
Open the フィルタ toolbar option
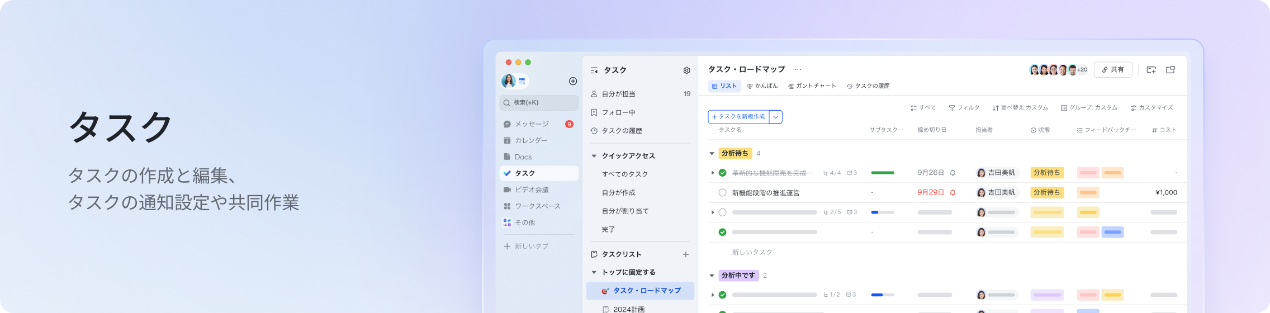pyautogui.click(x=964, y=108)
